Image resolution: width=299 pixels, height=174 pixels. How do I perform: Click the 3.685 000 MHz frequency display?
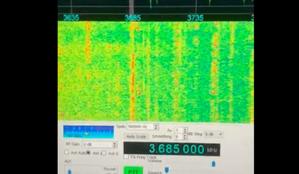click(172, 149)
